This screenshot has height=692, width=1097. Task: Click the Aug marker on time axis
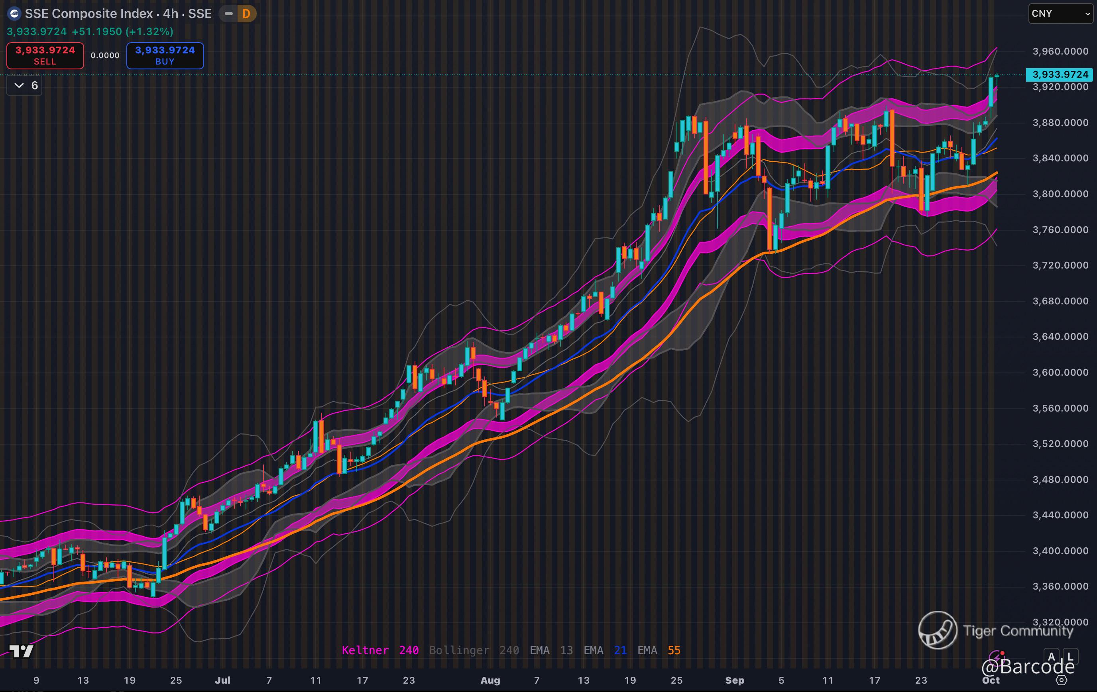490,680
